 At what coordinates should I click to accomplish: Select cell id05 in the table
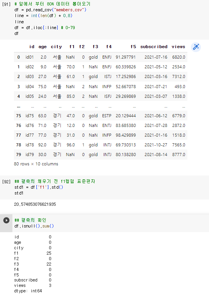tap(30, 96)
